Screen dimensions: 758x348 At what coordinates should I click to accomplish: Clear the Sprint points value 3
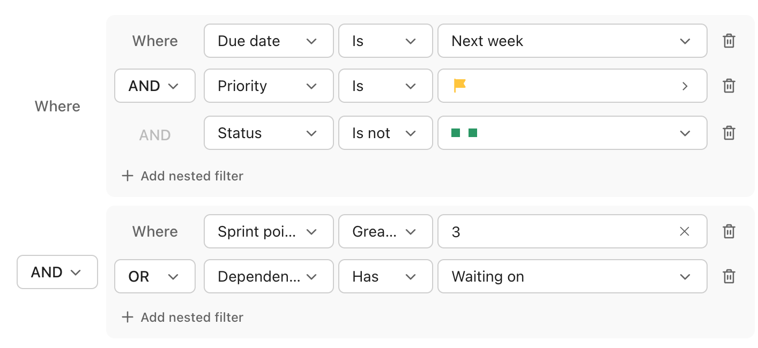[685, 232]
